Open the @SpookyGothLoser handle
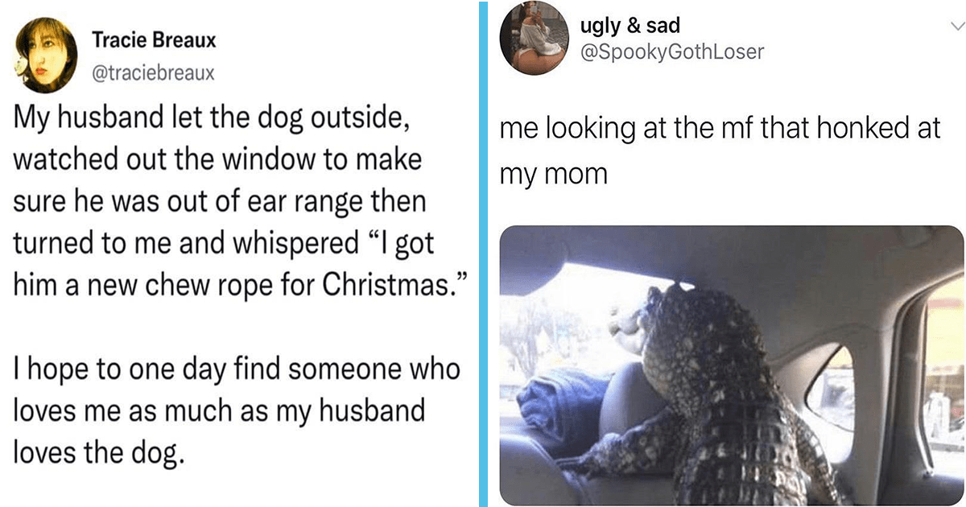The image size is (966, 507). coord(671,53)
